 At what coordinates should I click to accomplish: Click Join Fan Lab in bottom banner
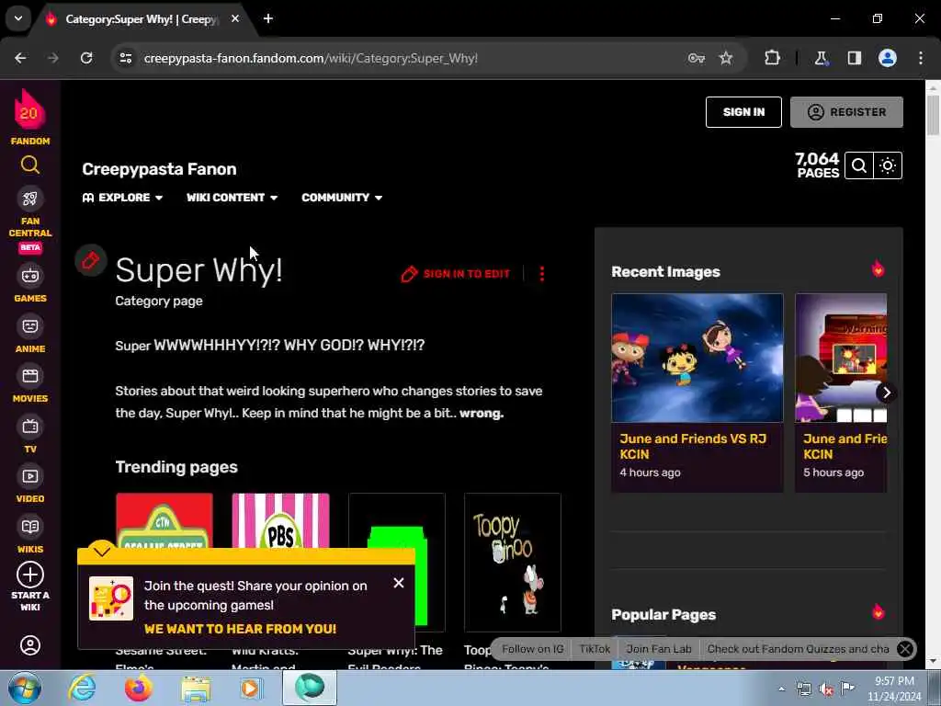(659, 649)
